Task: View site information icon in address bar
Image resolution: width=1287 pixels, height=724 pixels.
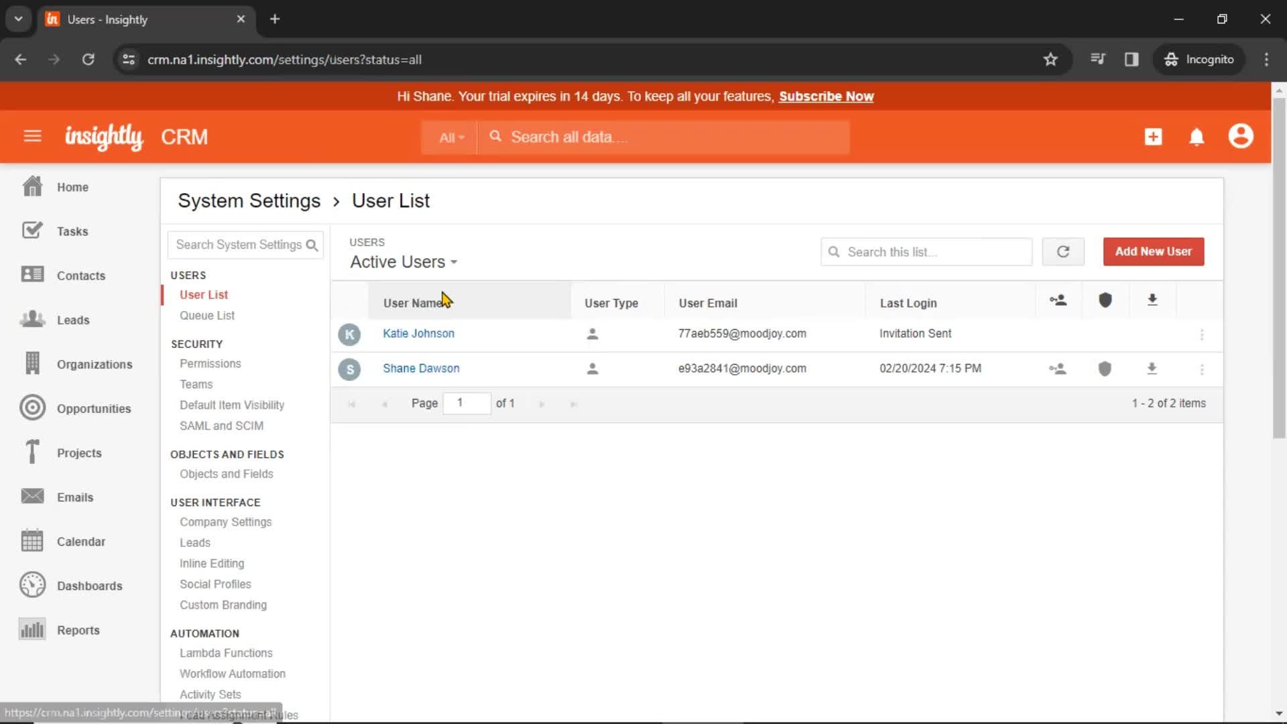Action: [x=129, y=60]
